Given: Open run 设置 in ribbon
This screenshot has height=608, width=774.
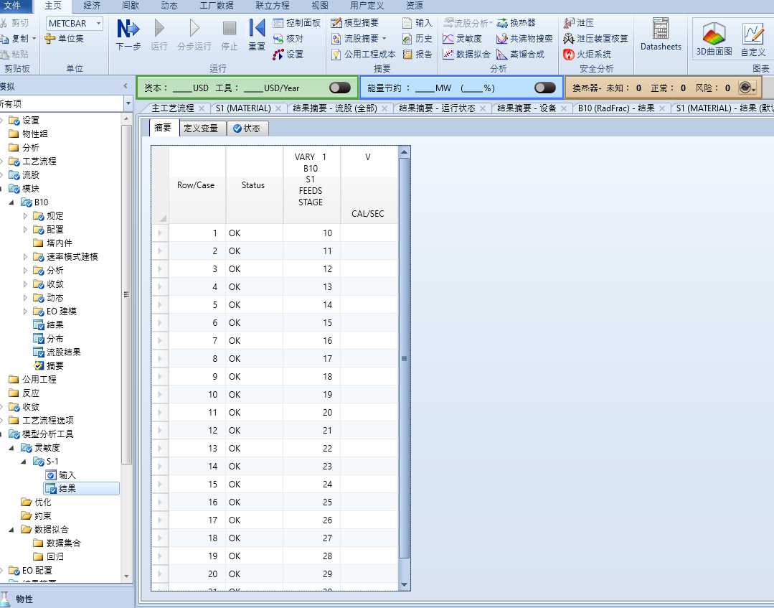Looking at the screenshot, I should tap(288, 55).
